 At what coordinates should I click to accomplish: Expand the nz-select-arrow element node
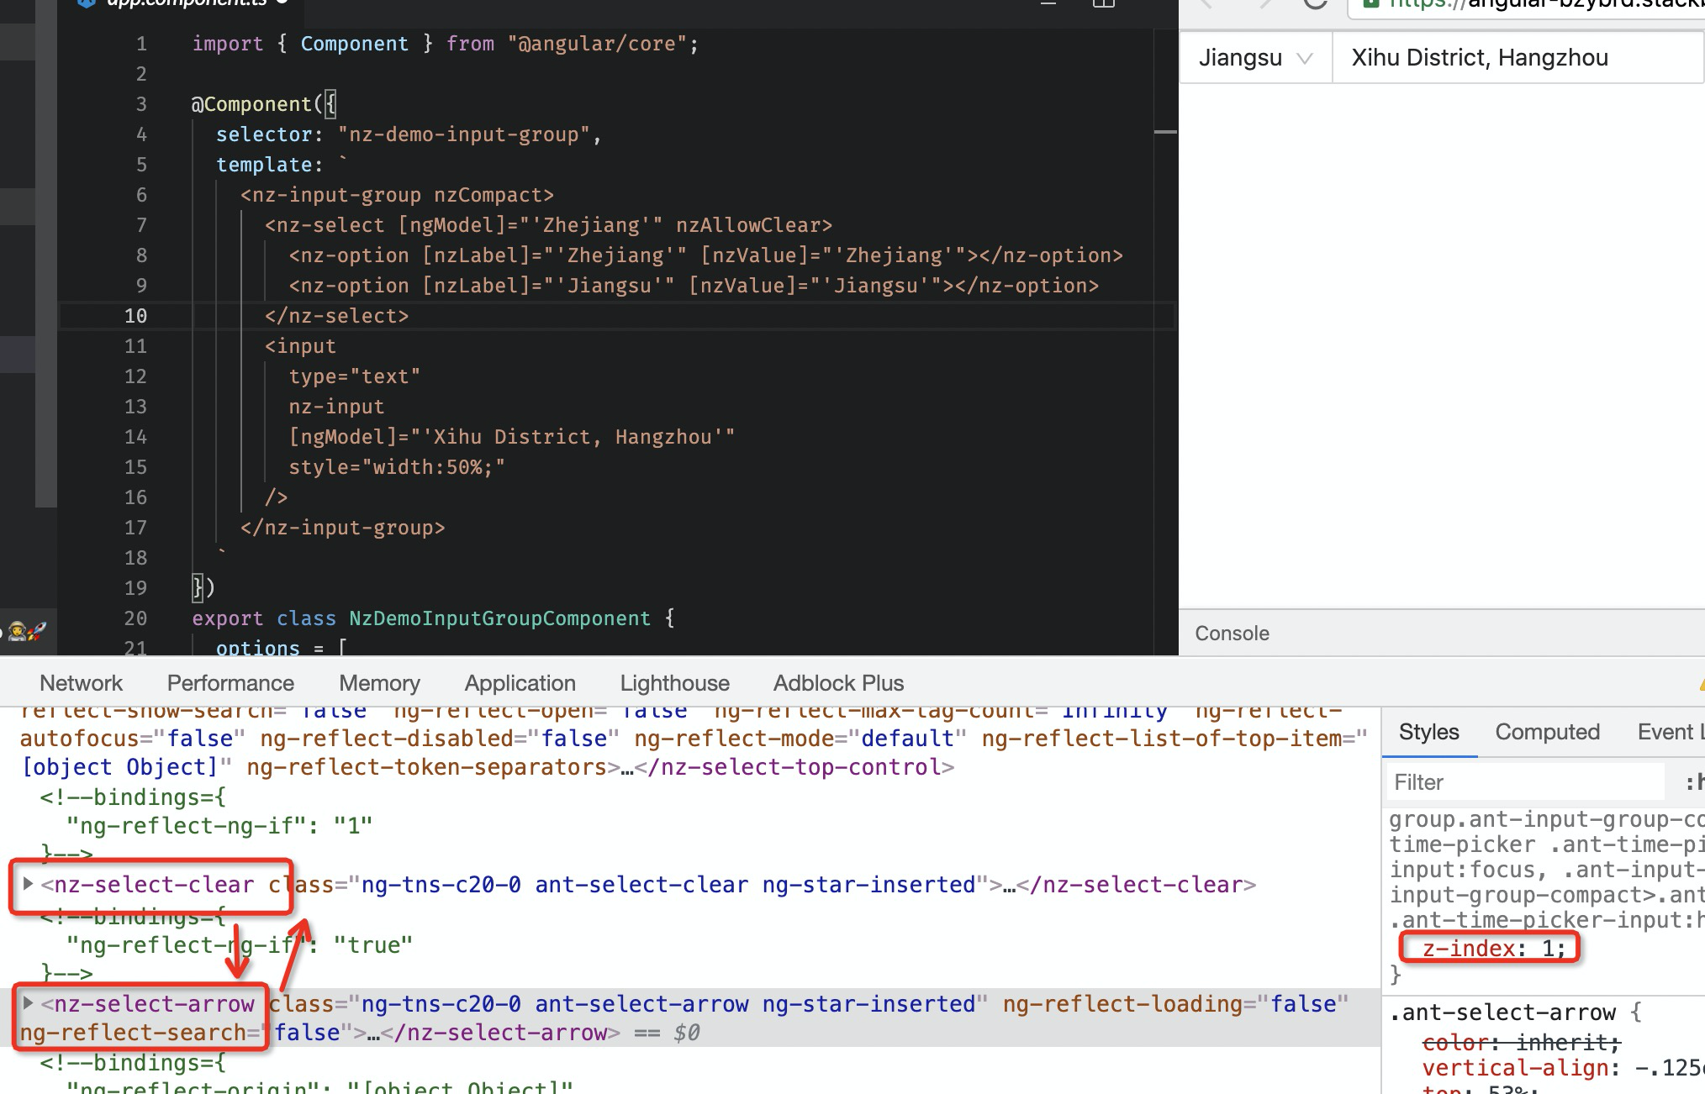click(x=28, y=1003)
